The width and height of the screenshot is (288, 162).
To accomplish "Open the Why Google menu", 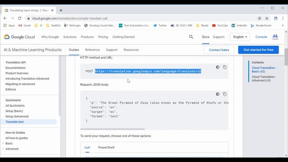I will tap(50, 37).
